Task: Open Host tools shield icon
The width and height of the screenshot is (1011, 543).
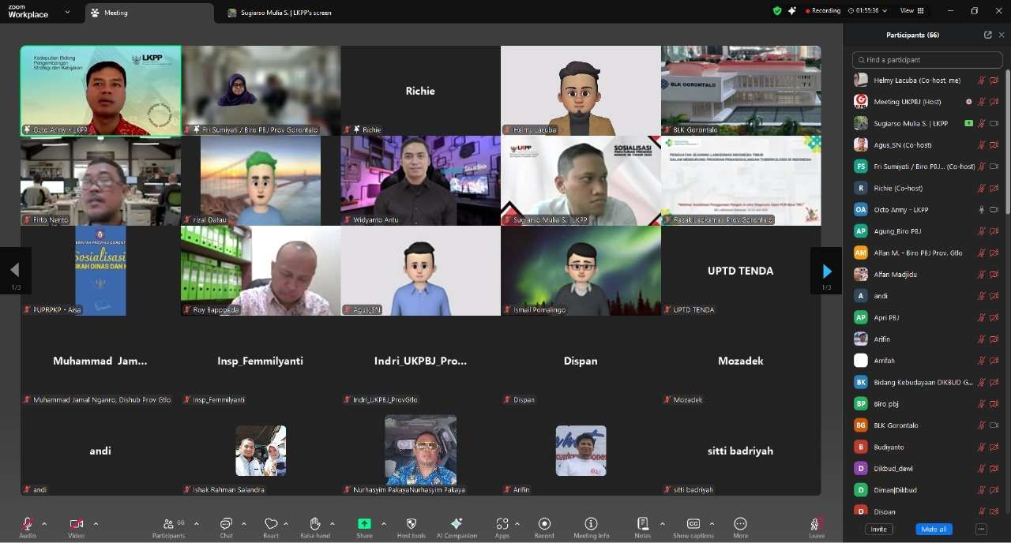Action: point(411,525)
